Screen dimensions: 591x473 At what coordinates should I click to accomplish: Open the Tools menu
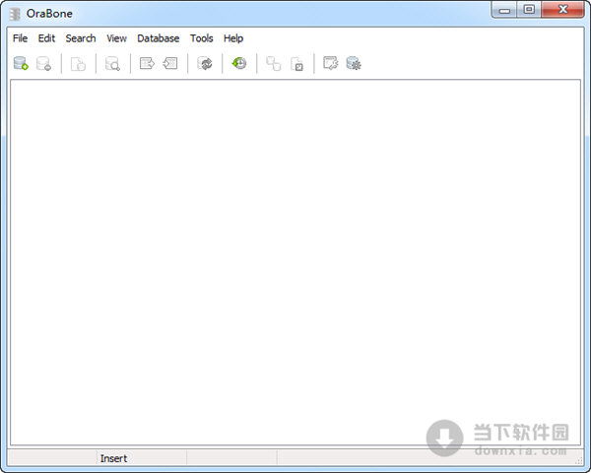pyautogui.click(x=201, y=38)
